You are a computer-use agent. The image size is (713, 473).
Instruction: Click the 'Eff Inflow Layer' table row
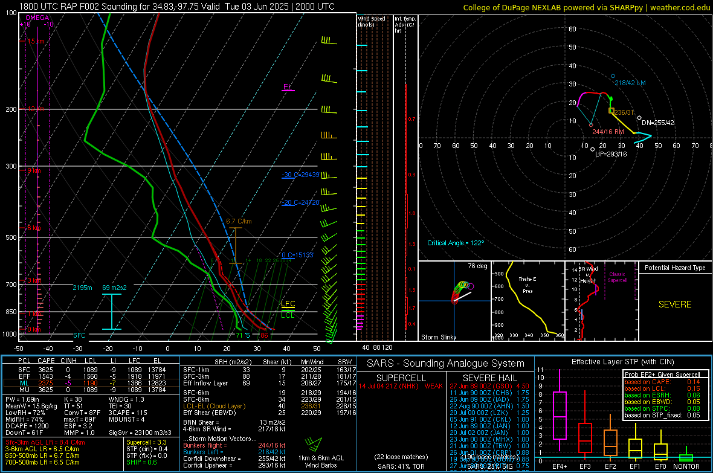pyautogui.click(x=269, y=383)
